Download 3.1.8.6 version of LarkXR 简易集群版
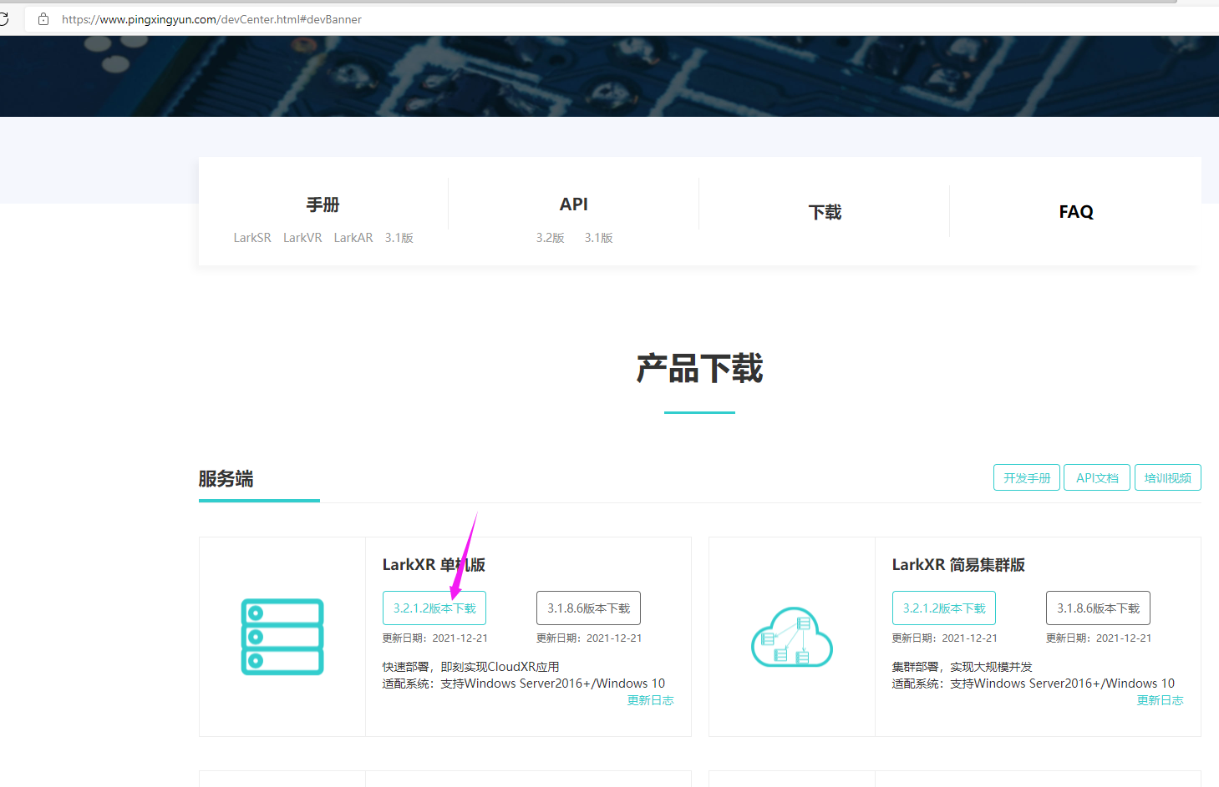 click(1098, 608)
